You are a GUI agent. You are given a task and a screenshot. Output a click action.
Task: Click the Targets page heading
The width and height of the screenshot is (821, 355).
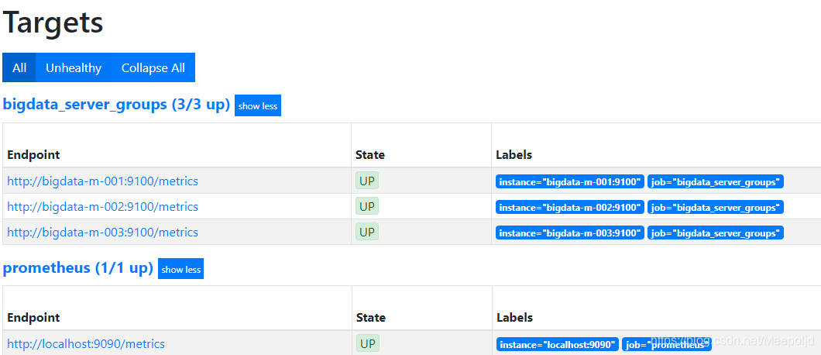pyautogui.click(x=53, y=22)
